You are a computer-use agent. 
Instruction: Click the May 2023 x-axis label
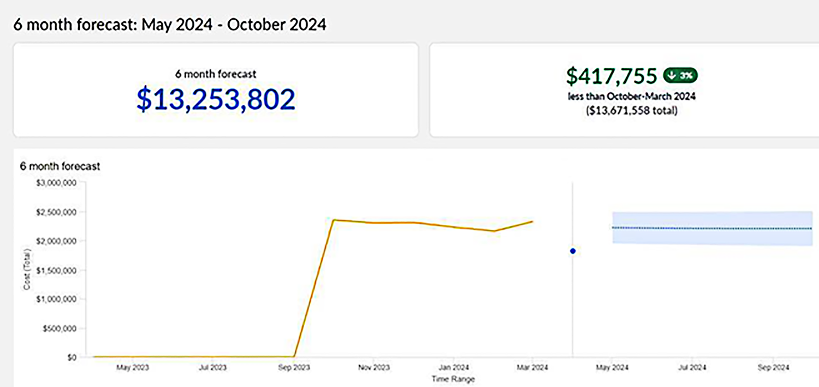pos(133,368)
